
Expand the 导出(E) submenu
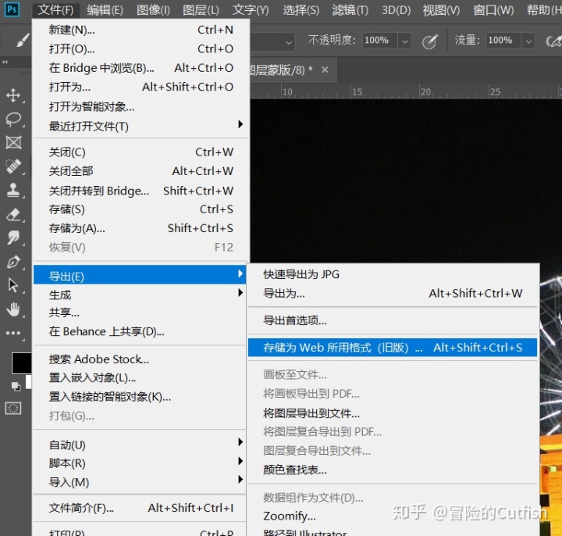tap(140, 275)
